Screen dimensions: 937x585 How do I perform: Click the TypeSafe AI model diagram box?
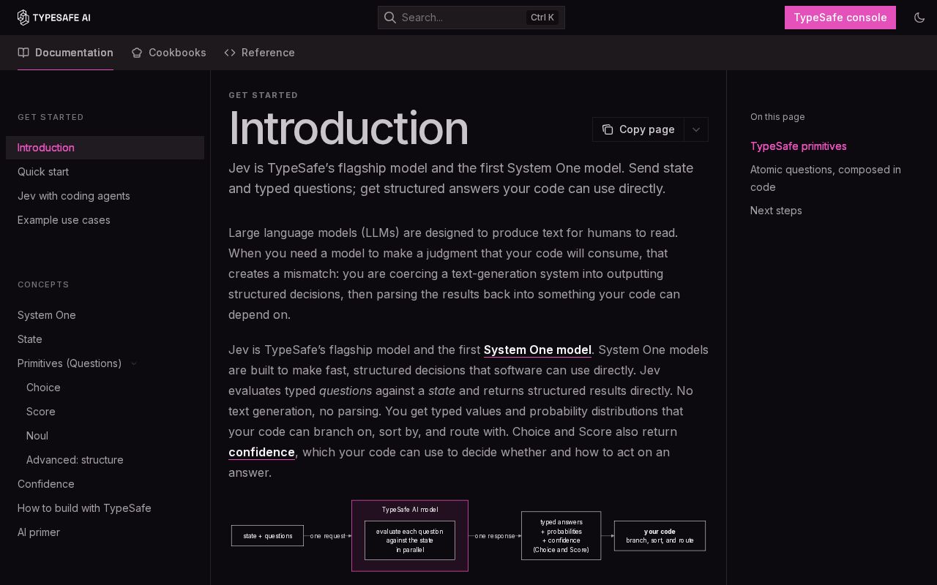click(x=410, y=536)
